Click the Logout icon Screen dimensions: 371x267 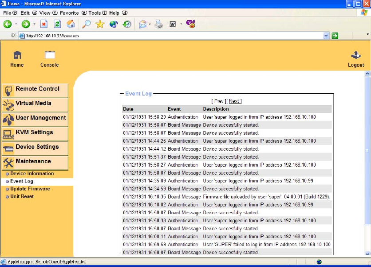[x=356, y=56]
